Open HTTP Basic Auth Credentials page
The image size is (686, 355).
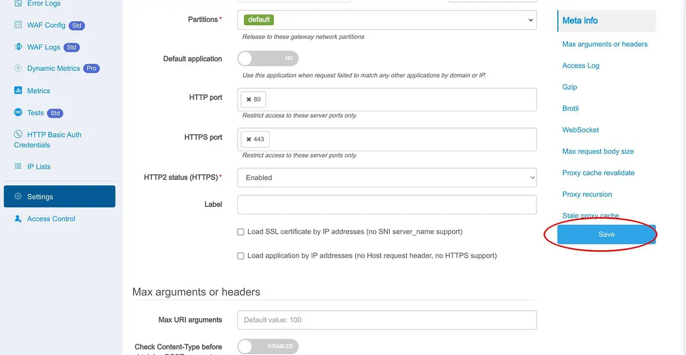(54, 135)
